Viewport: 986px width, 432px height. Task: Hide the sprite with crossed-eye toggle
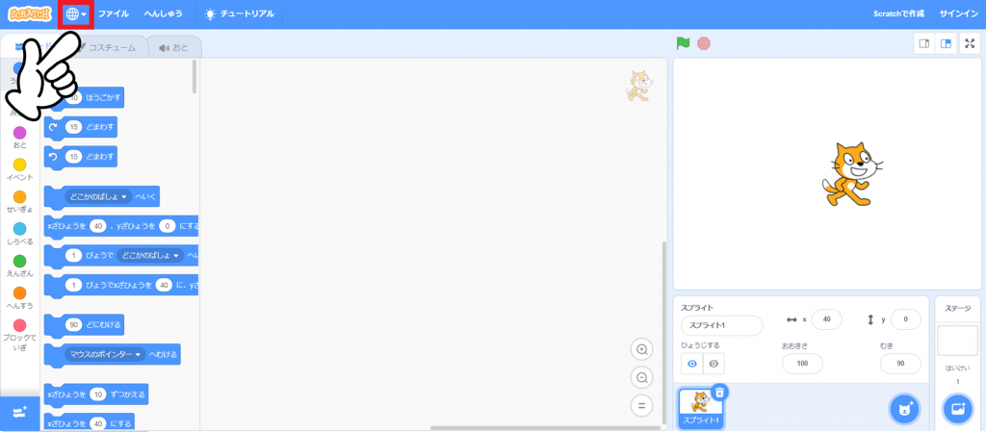714,364
